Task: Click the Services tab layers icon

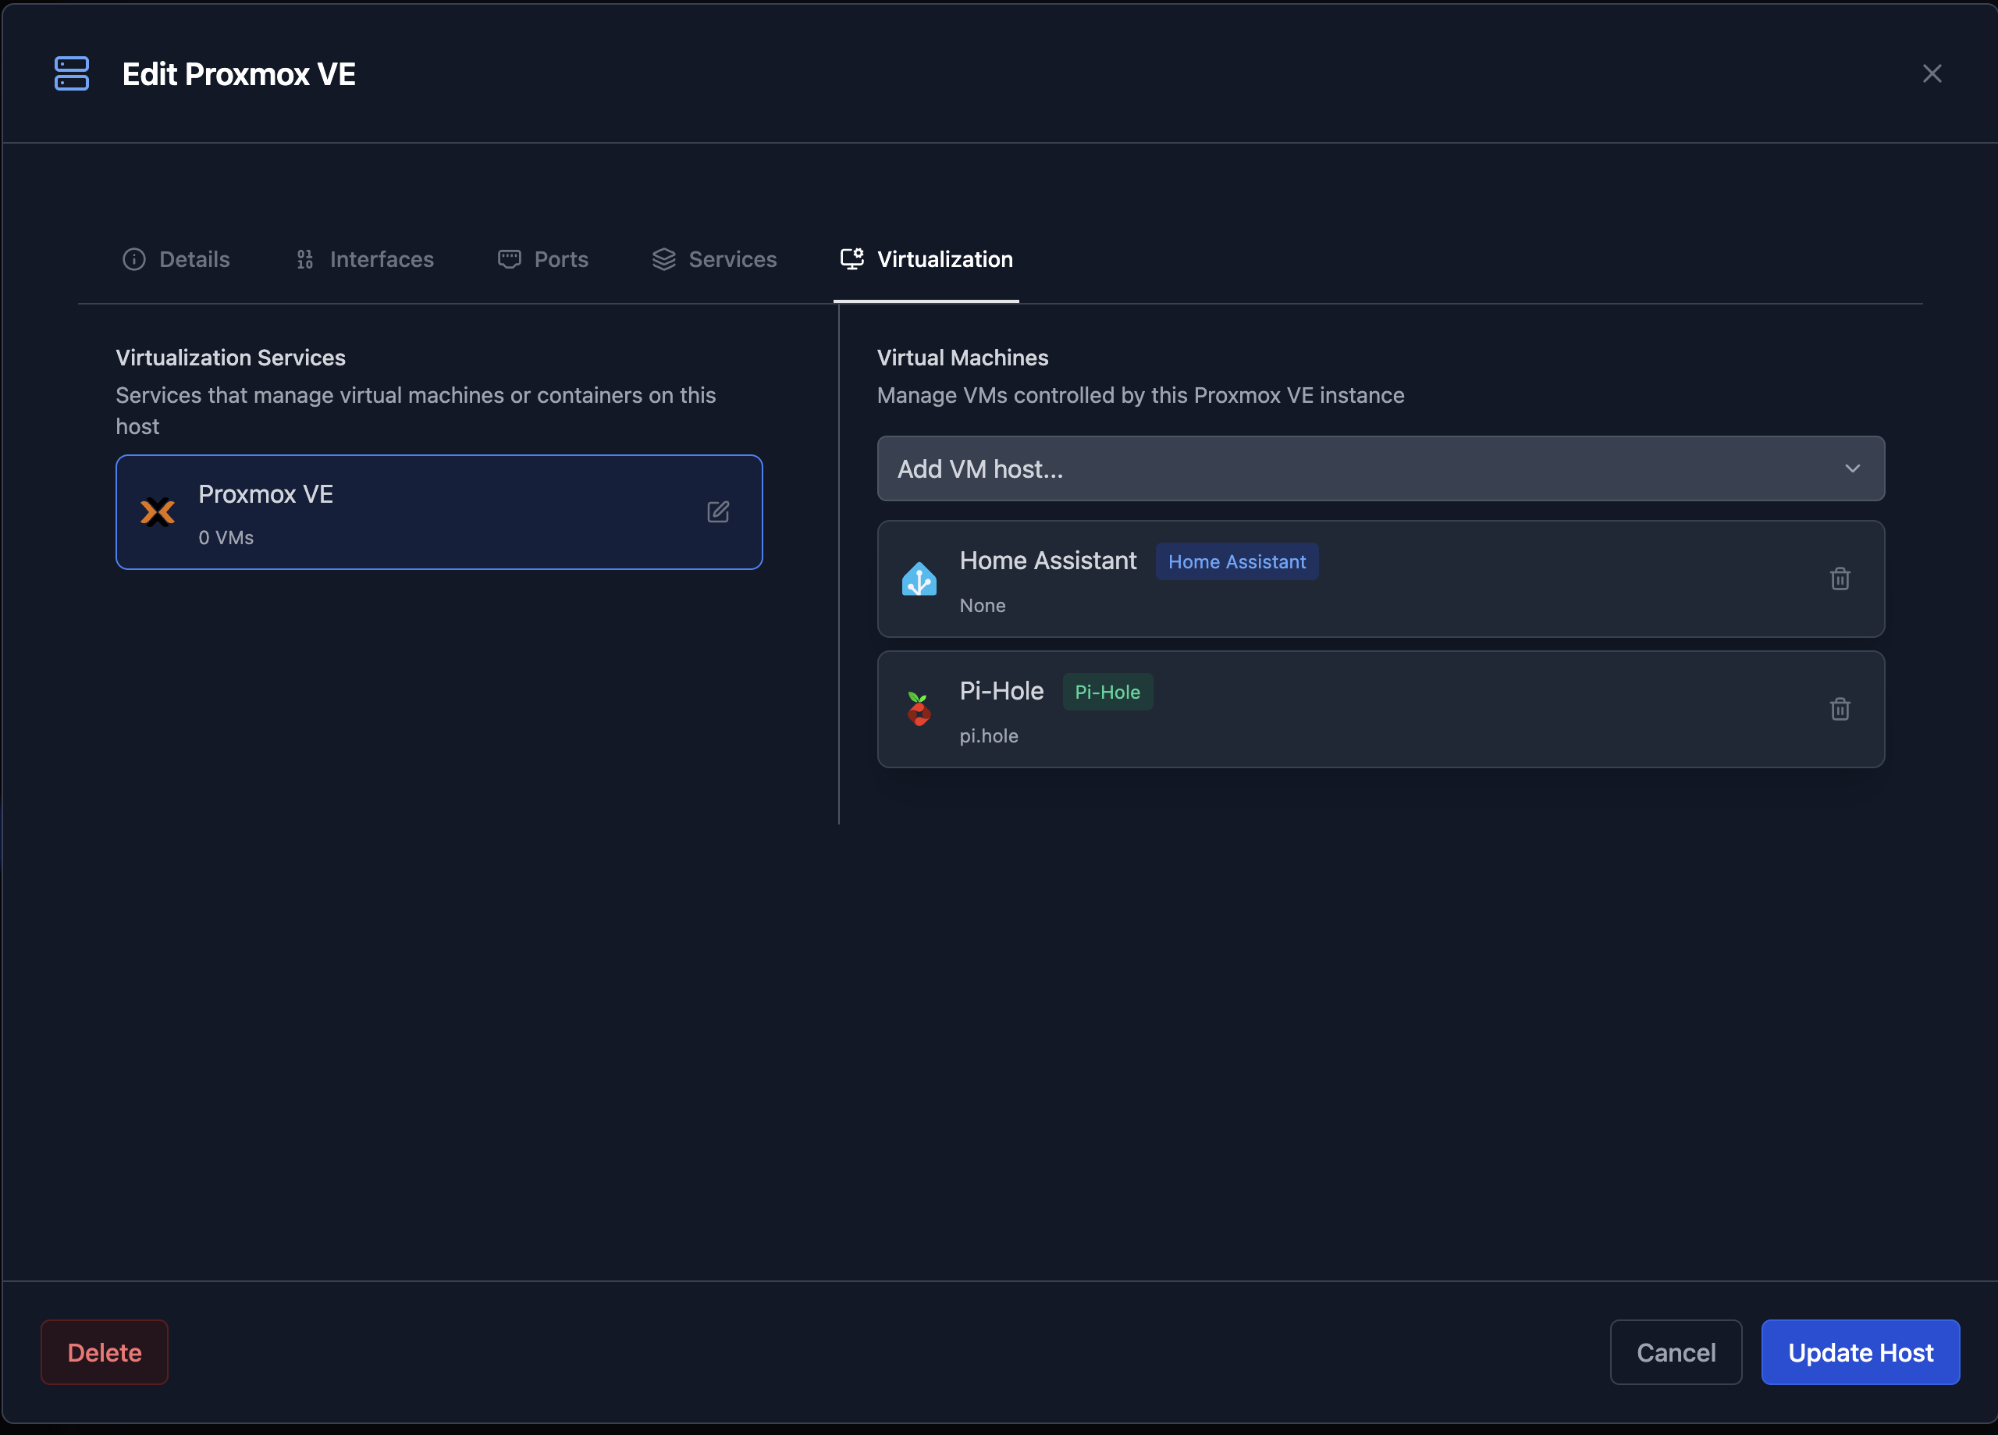Action: pyautogui.click(x=663, y=259)
